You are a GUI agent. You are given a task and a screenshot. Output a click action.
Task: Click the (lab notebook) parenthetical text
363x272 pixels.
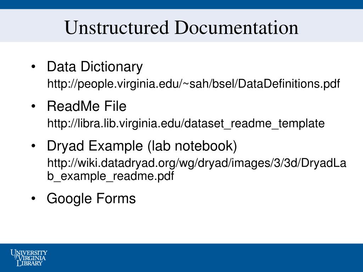(x=192, y=146)
